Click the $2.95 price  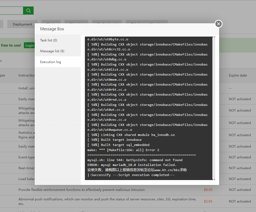point(208,201)
